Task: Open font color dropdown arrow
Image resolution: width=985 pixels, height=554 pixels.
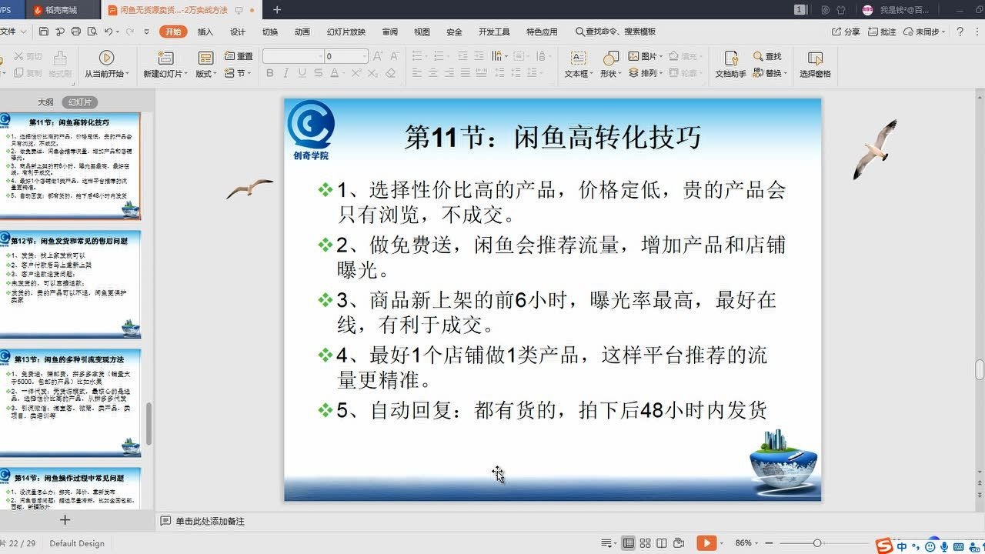Action: (x=344, y=74)
